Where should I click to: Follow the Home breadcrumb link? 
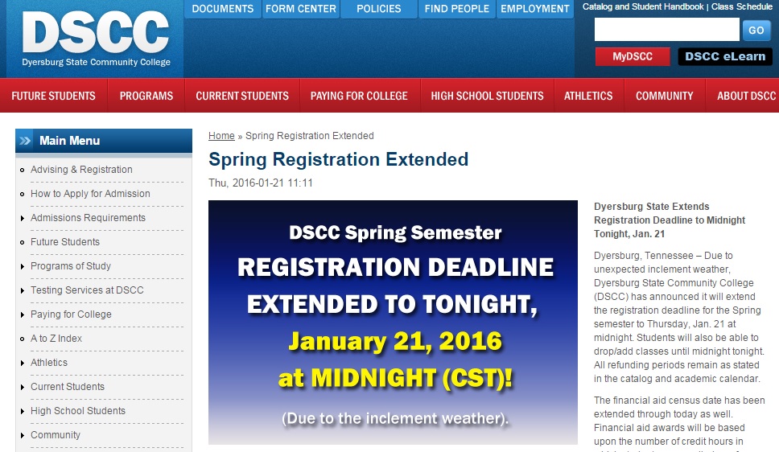pyautogui.click(x=221, y=136)
